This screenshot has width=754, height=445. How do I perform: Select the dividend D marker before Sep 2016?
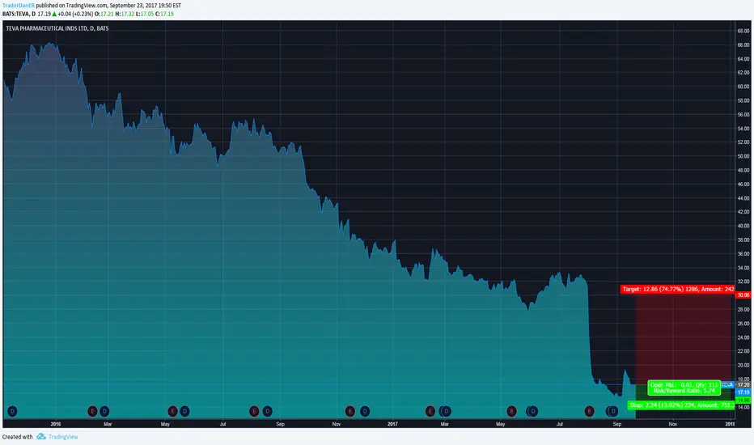pyautogui.click(x=267, y=411)
